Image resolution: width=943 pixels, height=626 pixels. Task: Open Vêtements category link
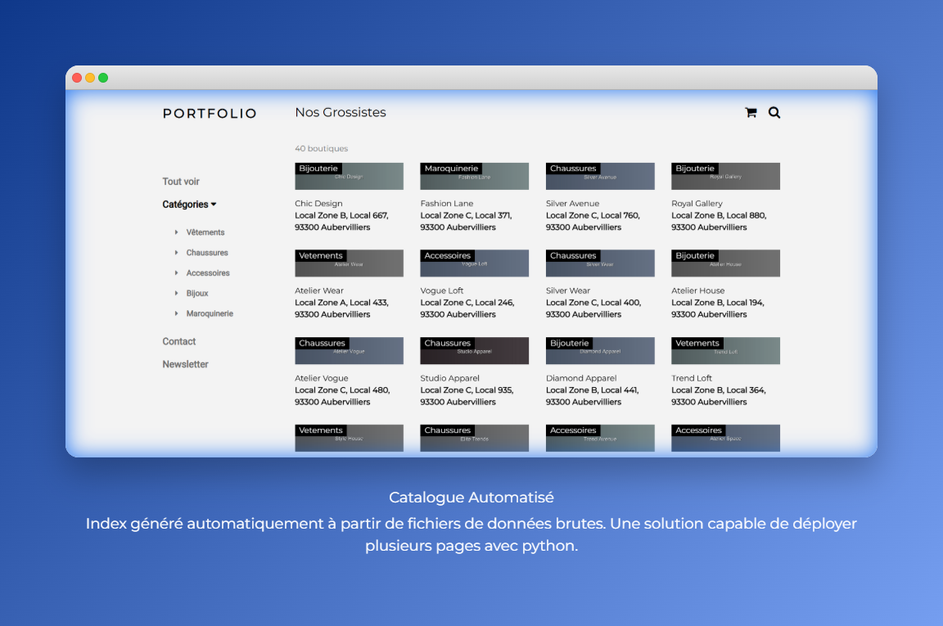[205, 232]
